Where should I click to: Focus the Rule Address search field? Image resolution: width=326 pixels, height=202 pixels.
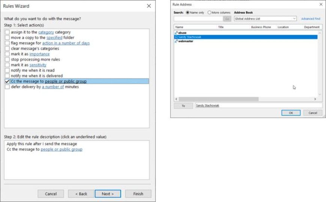[x=198, y=19]
